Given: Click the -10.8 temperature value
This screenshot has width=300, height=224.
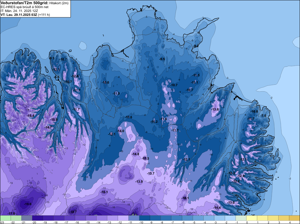Looking at the screenshot, I should [x=254, y=111].
